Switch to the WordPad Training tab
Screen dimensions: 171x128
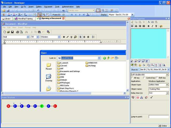[x=24, y=19]
